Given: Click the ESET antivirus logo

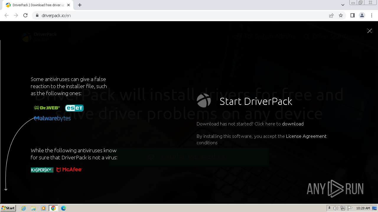Looking at the screenshot, I should pos(74,108).
